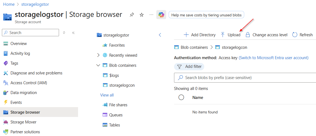This screenshot has height=136, width=316.
Task: Click Switch to Microsoft Entra user account
Action: tap(273, 58)
